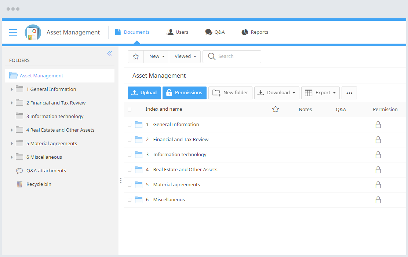Screen dimensions: 408x257
Task: Open Q&A attachments in sidebar
Action: (46, 171)
